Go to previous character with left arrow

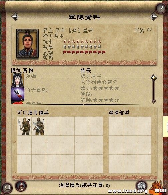[x=15, y=17]
